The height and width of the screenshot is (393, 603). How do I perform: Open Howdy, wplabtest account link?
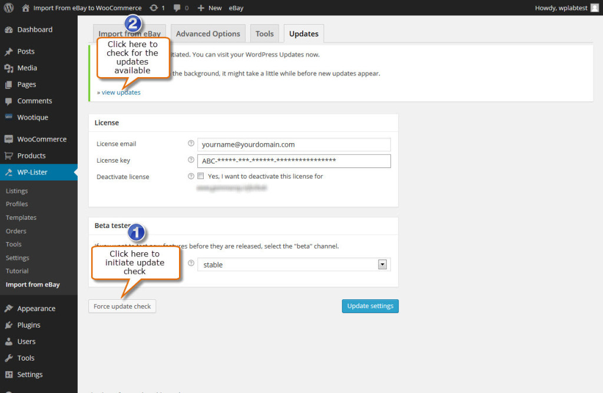click(x=561, y=8)
